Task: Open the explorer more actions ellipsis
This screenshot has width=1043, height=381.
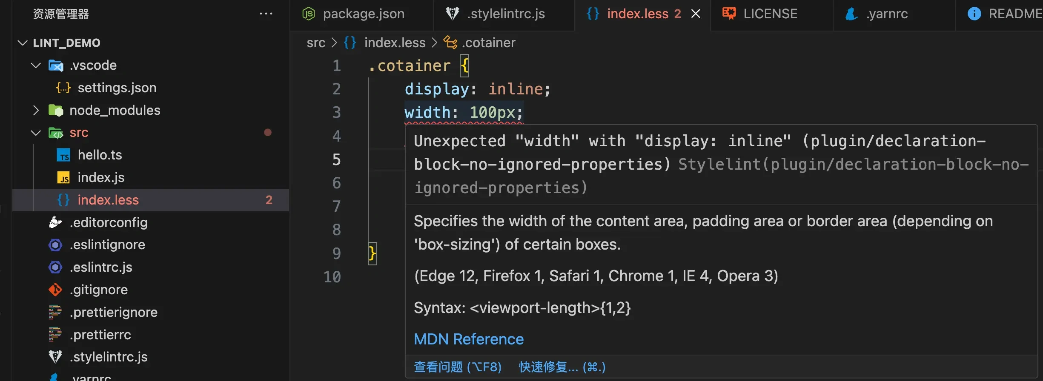Action: click(x=266, y=14)
